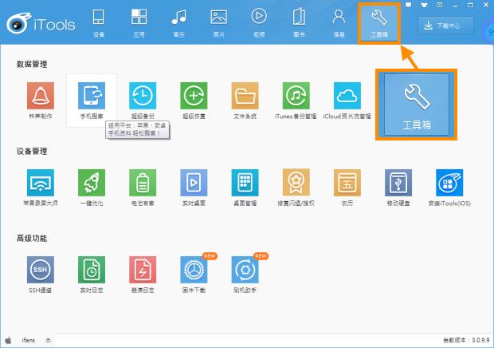
Task: Open the bell ringtone maker tool
Action: pyautogui.click(x=41, y=96)
